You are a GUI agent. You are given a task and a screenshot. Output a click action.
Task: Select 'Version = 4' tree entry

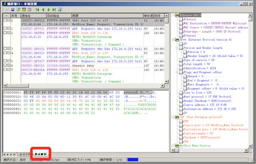196,52
